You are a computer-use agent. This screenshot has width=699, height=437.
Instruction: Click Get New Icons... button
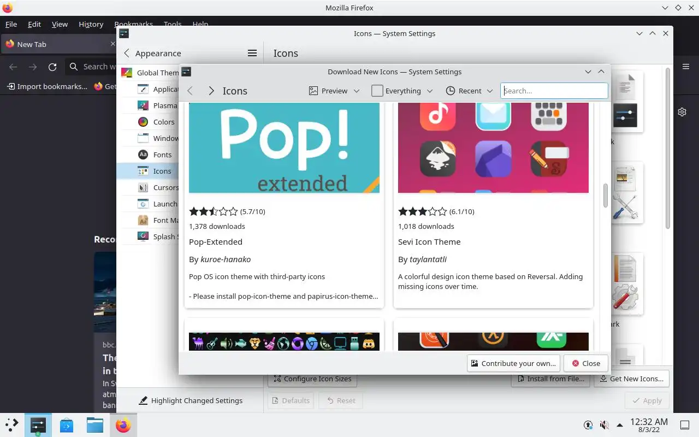tap(631, 379)
